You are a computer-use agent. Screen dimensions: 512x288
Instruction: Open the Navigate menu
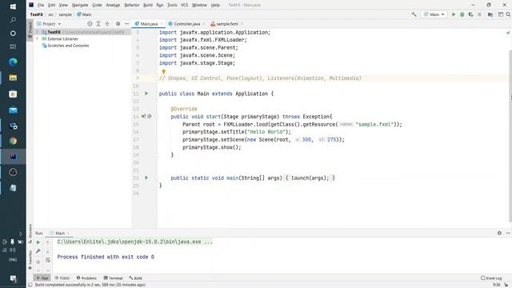80,5
